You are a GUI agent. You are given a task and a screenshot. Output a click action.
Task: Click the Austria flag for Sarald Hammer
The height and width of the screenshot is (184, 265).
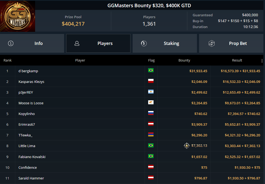coord(151,177)
